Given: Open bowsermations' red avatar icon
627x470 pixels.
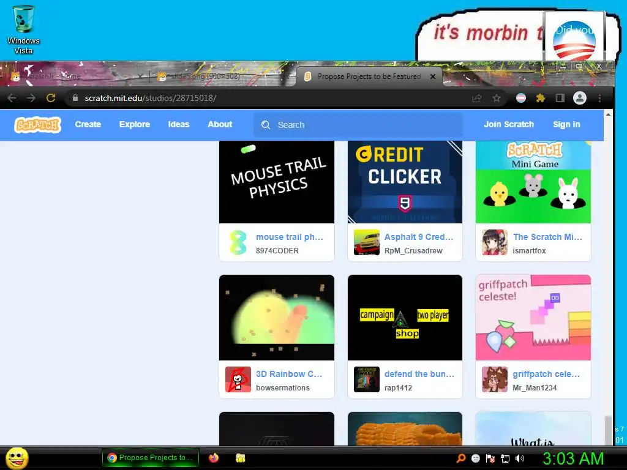Looking at the screenshot, I should point(238,379).
